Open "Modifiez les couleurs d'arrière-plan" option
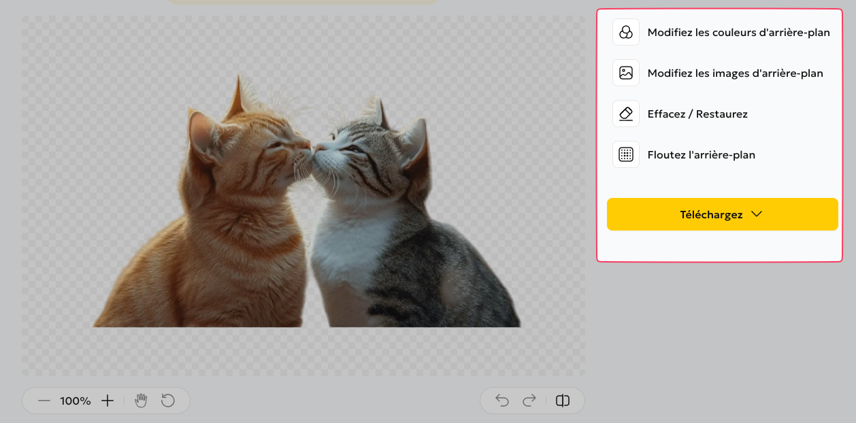 pos(738,32)
